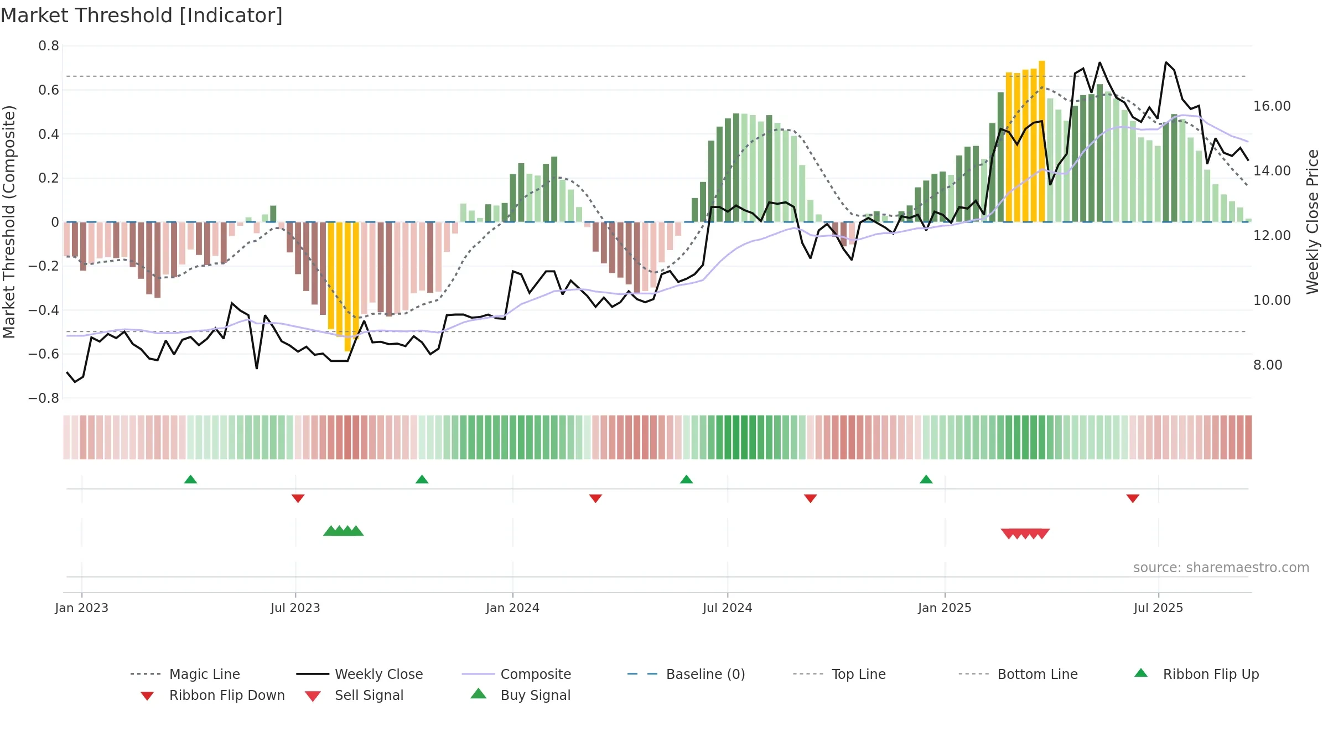Toggle Ribbon Flip Up legend entry
Image resolution: width=1328 pixels, height=747 pixels.
(1196, 674)
